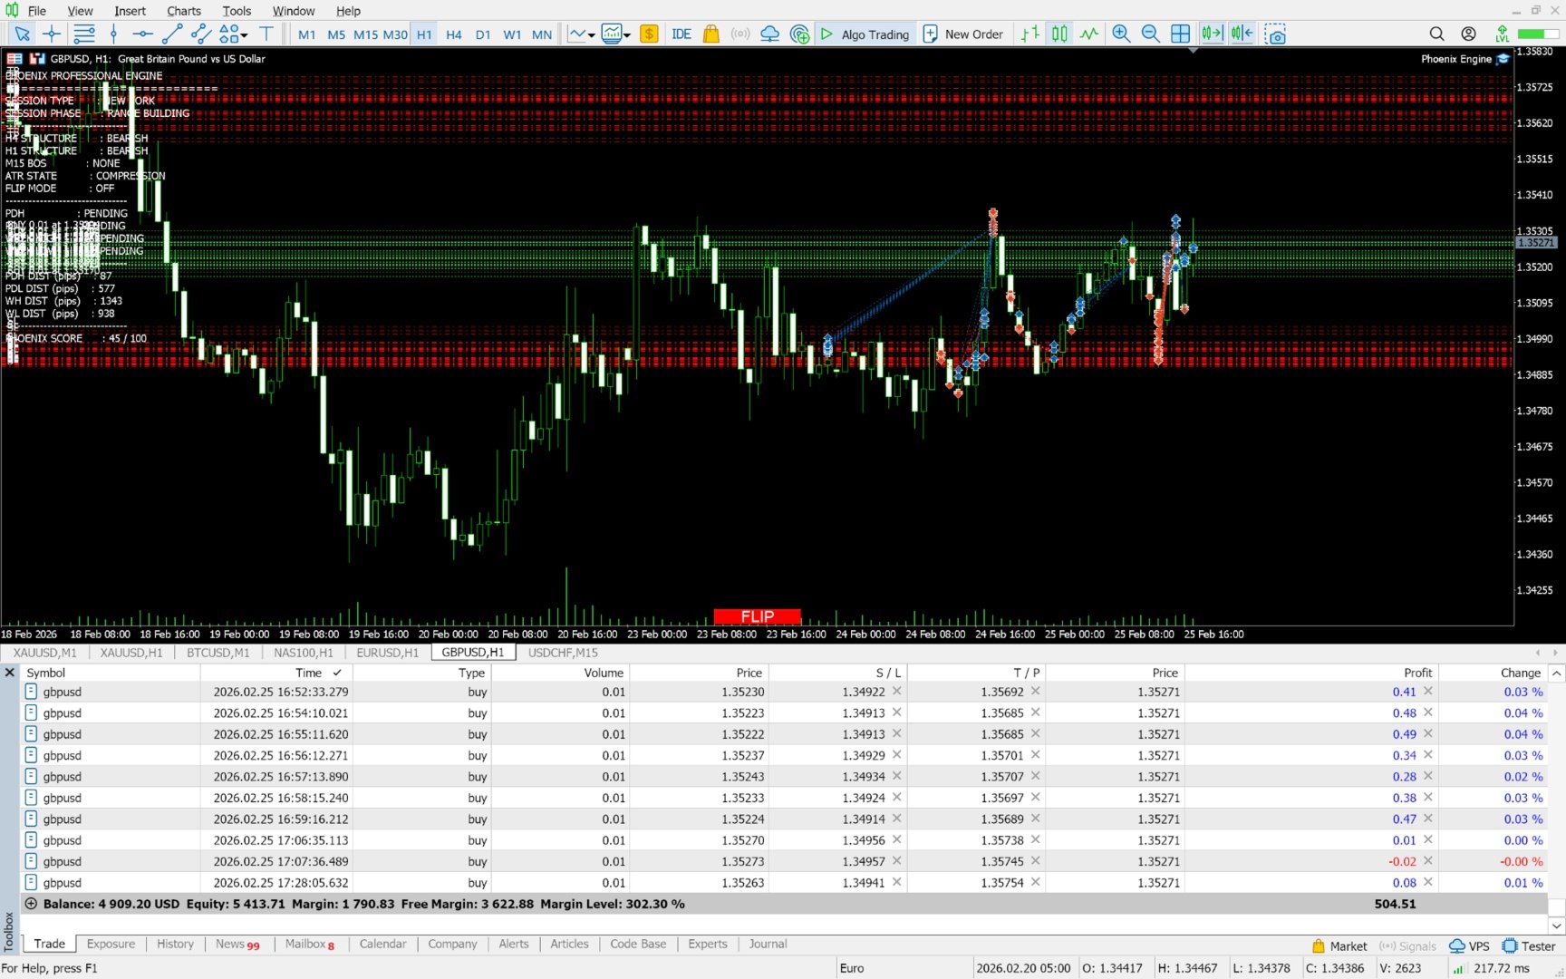Select the trendline drawing tool
This screenshot has height=979, width=1566.
(x=172, y=34)
